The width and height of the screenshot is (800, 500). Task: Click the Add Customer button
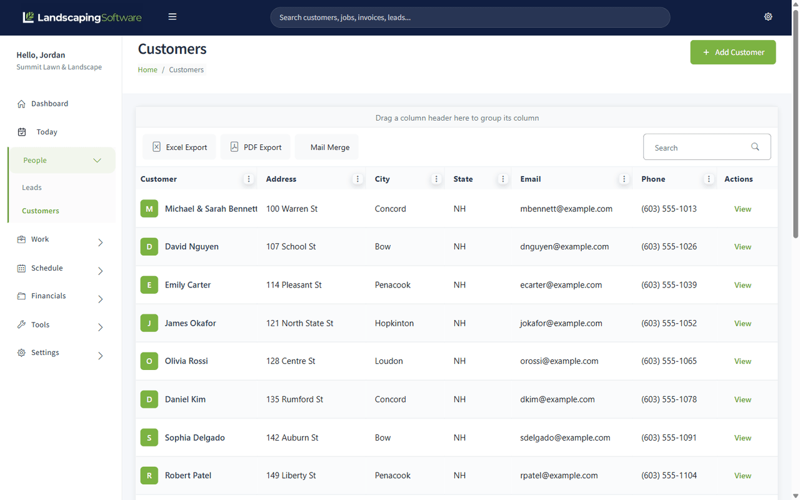[x=733, y=52]
